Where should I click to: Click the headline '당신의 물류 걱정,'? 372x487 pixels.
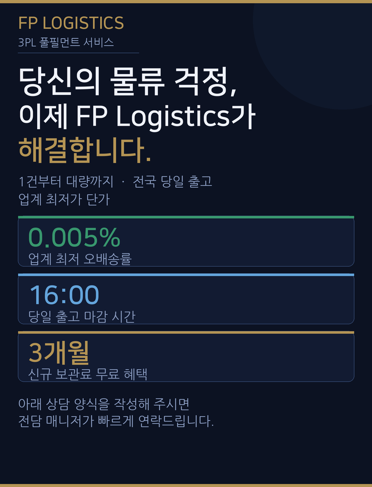tap(127, 81)
